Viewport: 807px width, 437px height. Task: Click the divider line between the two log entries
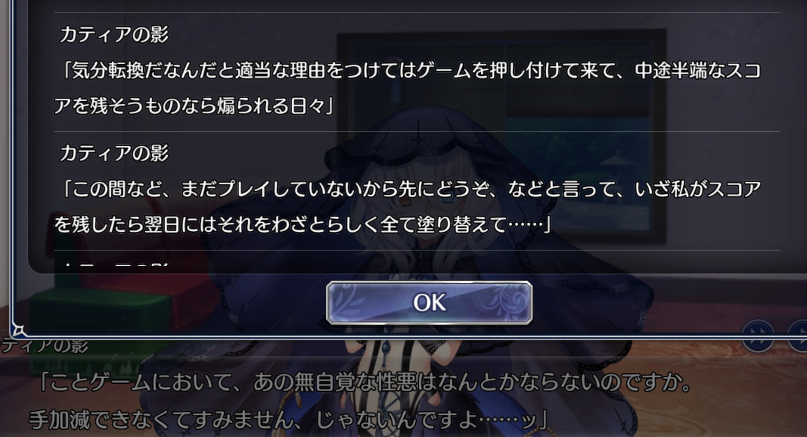[x=417, y=132]
